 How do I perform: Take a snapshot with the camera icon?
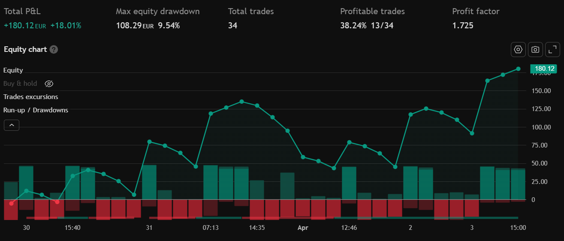click(535, 49)
